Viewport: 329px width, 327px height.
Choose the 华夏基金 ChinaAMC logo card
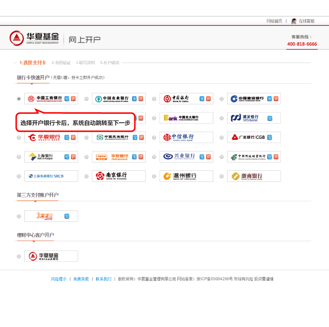tap(51, 256)
